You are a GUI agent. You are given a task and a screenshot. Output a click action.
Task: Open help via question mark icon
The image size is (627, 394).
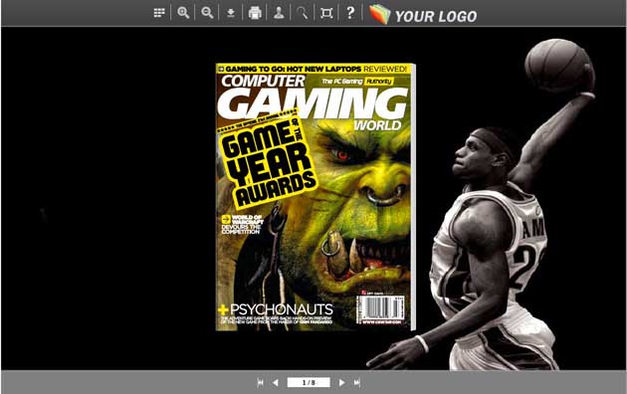pos(350,13)
